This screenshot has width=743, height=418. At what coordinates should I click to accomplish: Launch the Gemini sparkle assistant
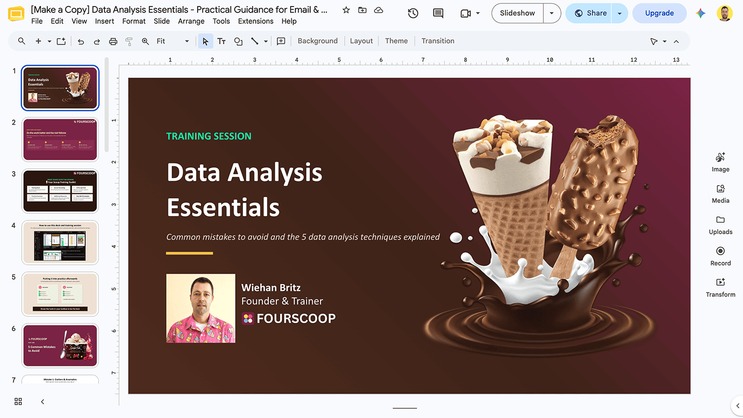tap(701, 14)
